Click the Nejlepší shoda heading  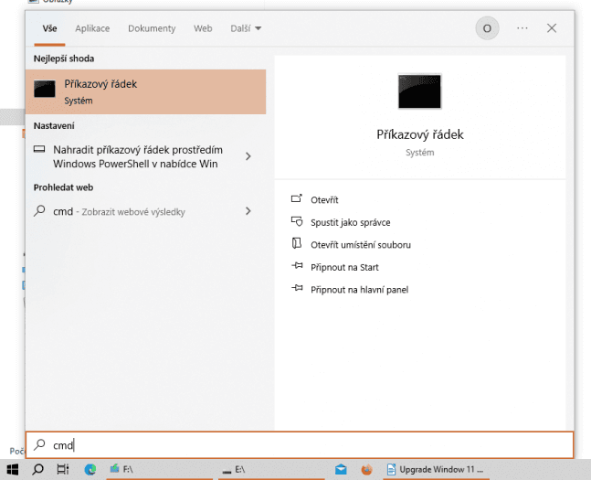[x=64, y=59]
